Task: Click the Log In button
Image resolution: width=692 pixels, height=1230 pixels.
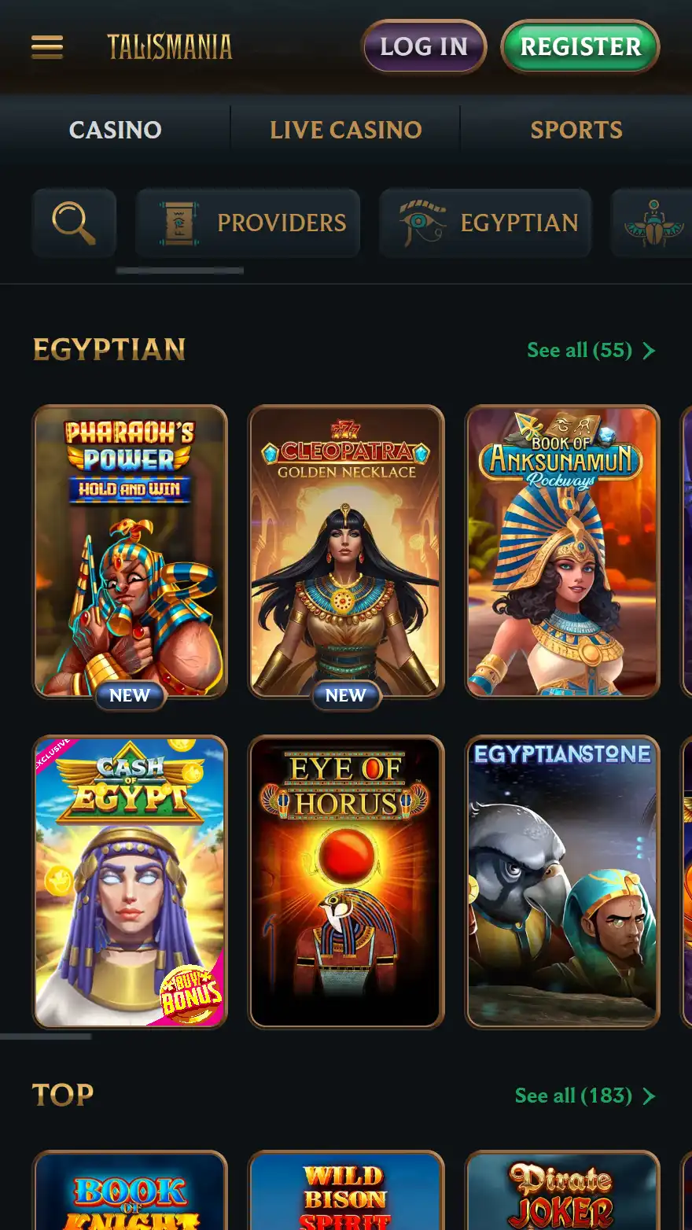Action: pos(424,46)
